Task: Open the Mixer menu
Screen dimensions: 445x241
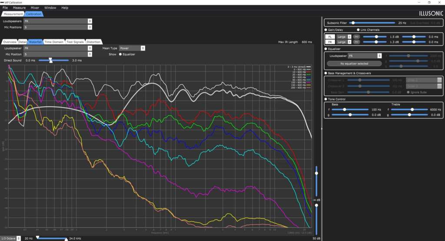Action: (x=35, y=8)
